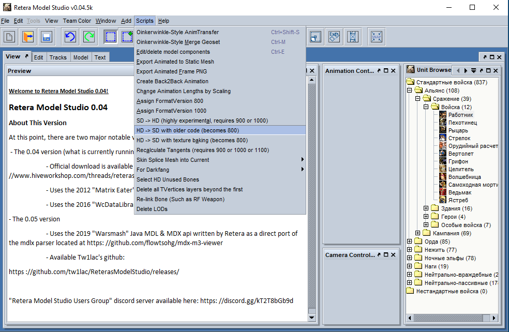Click the Snap vertices toolbar icon
This screenshot has height=332, width=509.
376,37
